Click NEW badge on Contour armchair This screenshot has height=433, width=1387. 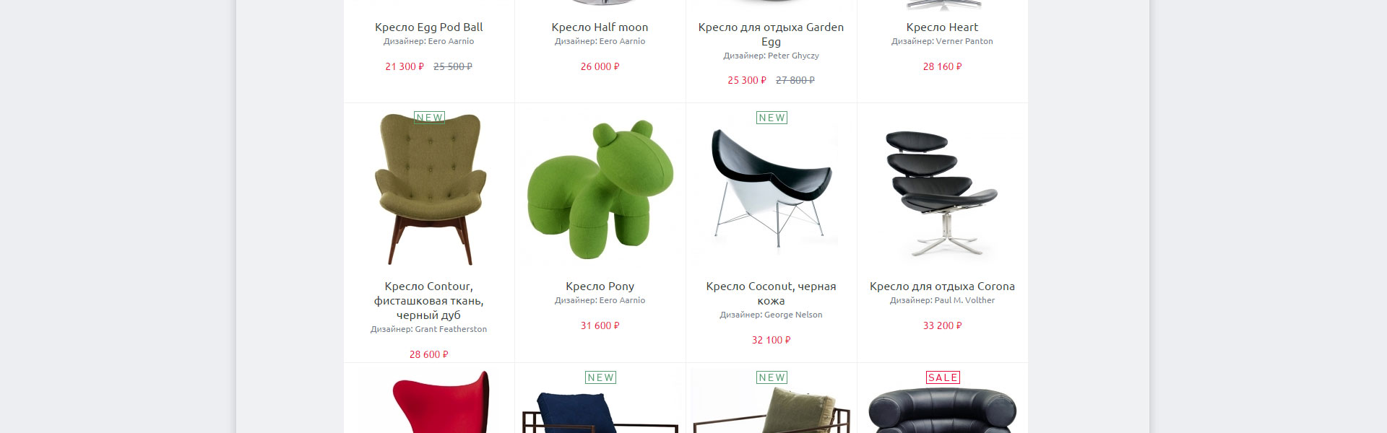[x=429, y=118]
